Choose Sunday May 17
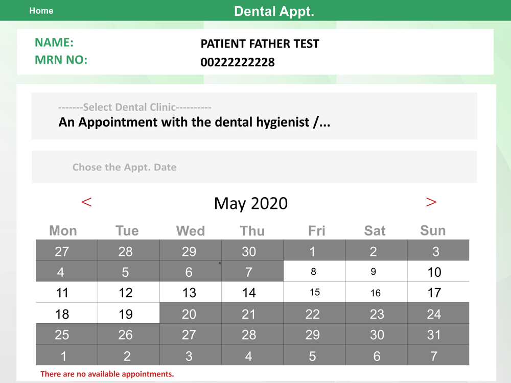511x383 pixels. 434,293
